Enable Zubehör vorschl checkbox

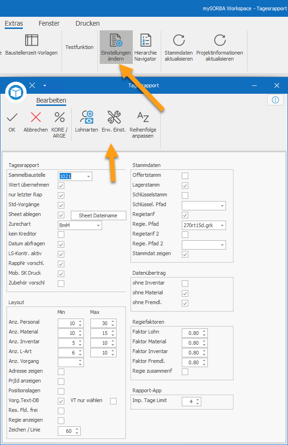(61, 284)
